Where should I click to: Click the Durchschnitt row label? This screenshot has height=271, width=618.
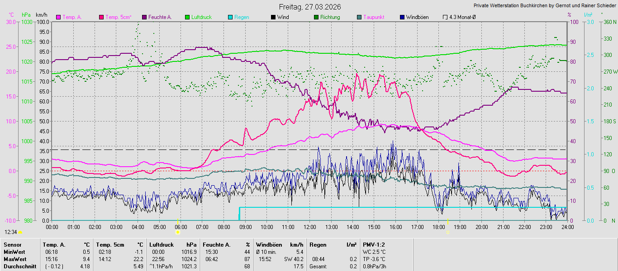click(16, 266)
